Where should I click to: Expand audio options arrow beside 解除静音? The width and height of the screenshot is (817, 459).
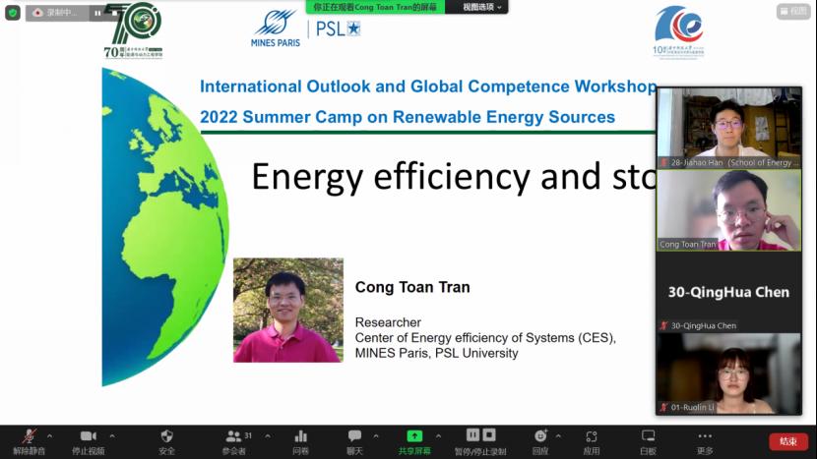pos(50,435)
